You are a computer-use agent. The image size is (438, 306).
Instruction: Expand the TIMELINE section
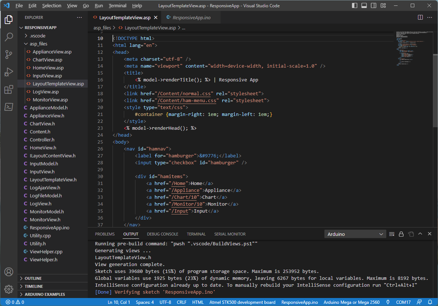point(52,286)
